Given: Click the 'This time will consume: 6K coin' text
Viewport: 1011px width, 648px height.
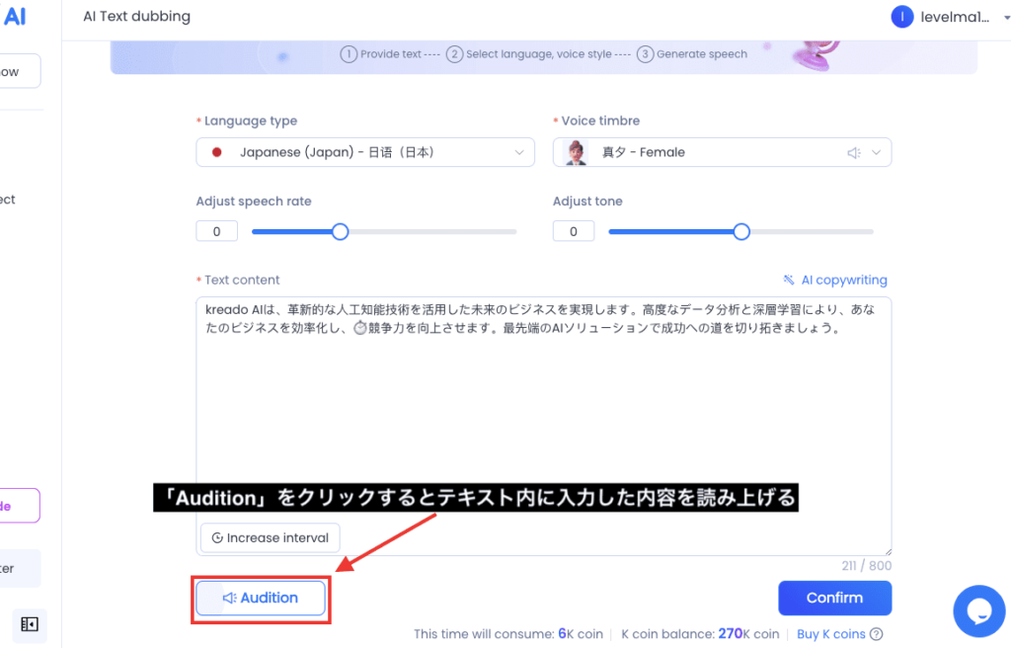Looking at the screenshot, I should 508,634.
